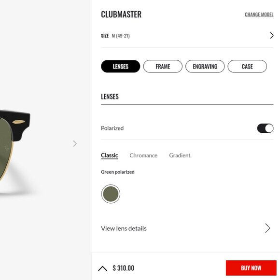Toggle the Polarized switch off
Viewport: 280px width, 280px height.
click(265, 128)
